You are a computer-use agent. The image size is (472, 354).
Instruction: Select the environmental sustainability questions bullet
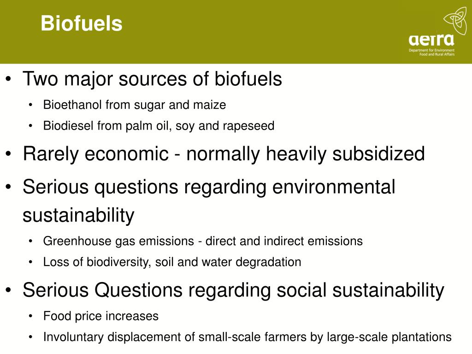click(x=209, y=201)
